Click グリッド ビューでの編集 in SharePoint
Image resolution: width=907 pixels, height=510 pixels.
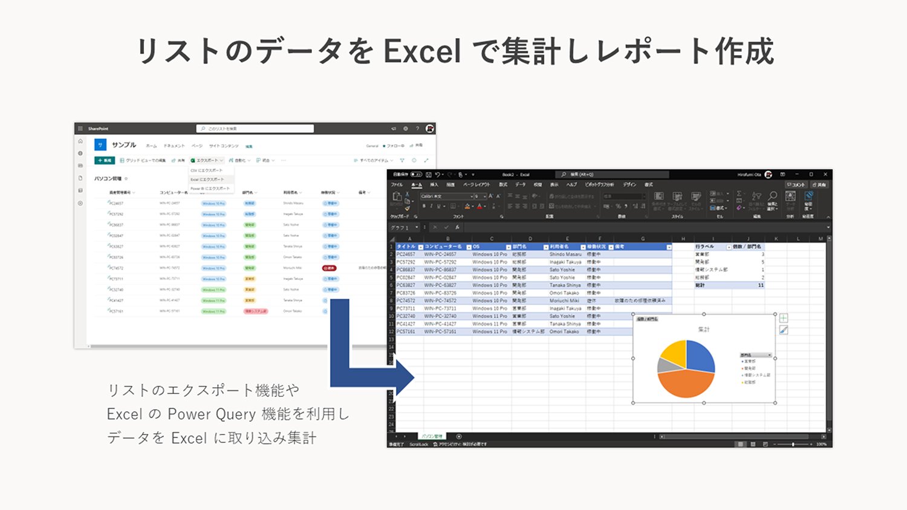pos(143,161)
